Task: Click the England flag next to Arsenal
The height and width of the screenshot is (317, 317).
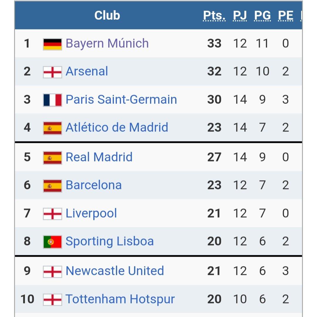Action: (x=52, y=72)
